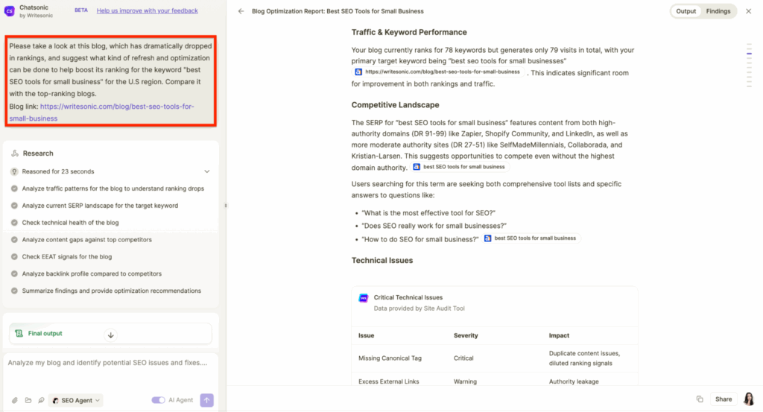Select 'Check EEAT signals for the blog' step
Viewport: 763px width, 412px height.
click(66, 256)
